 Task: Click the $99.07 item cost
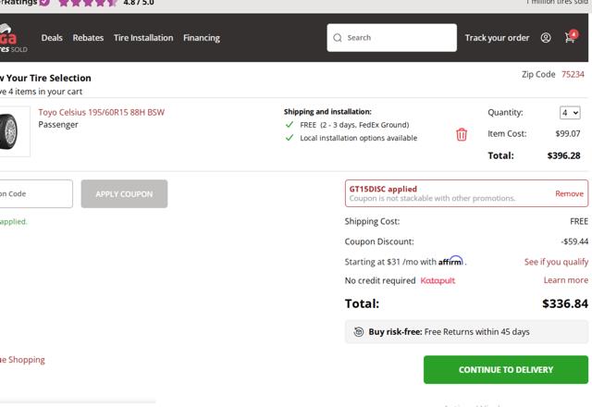click(x=568, y=133)
